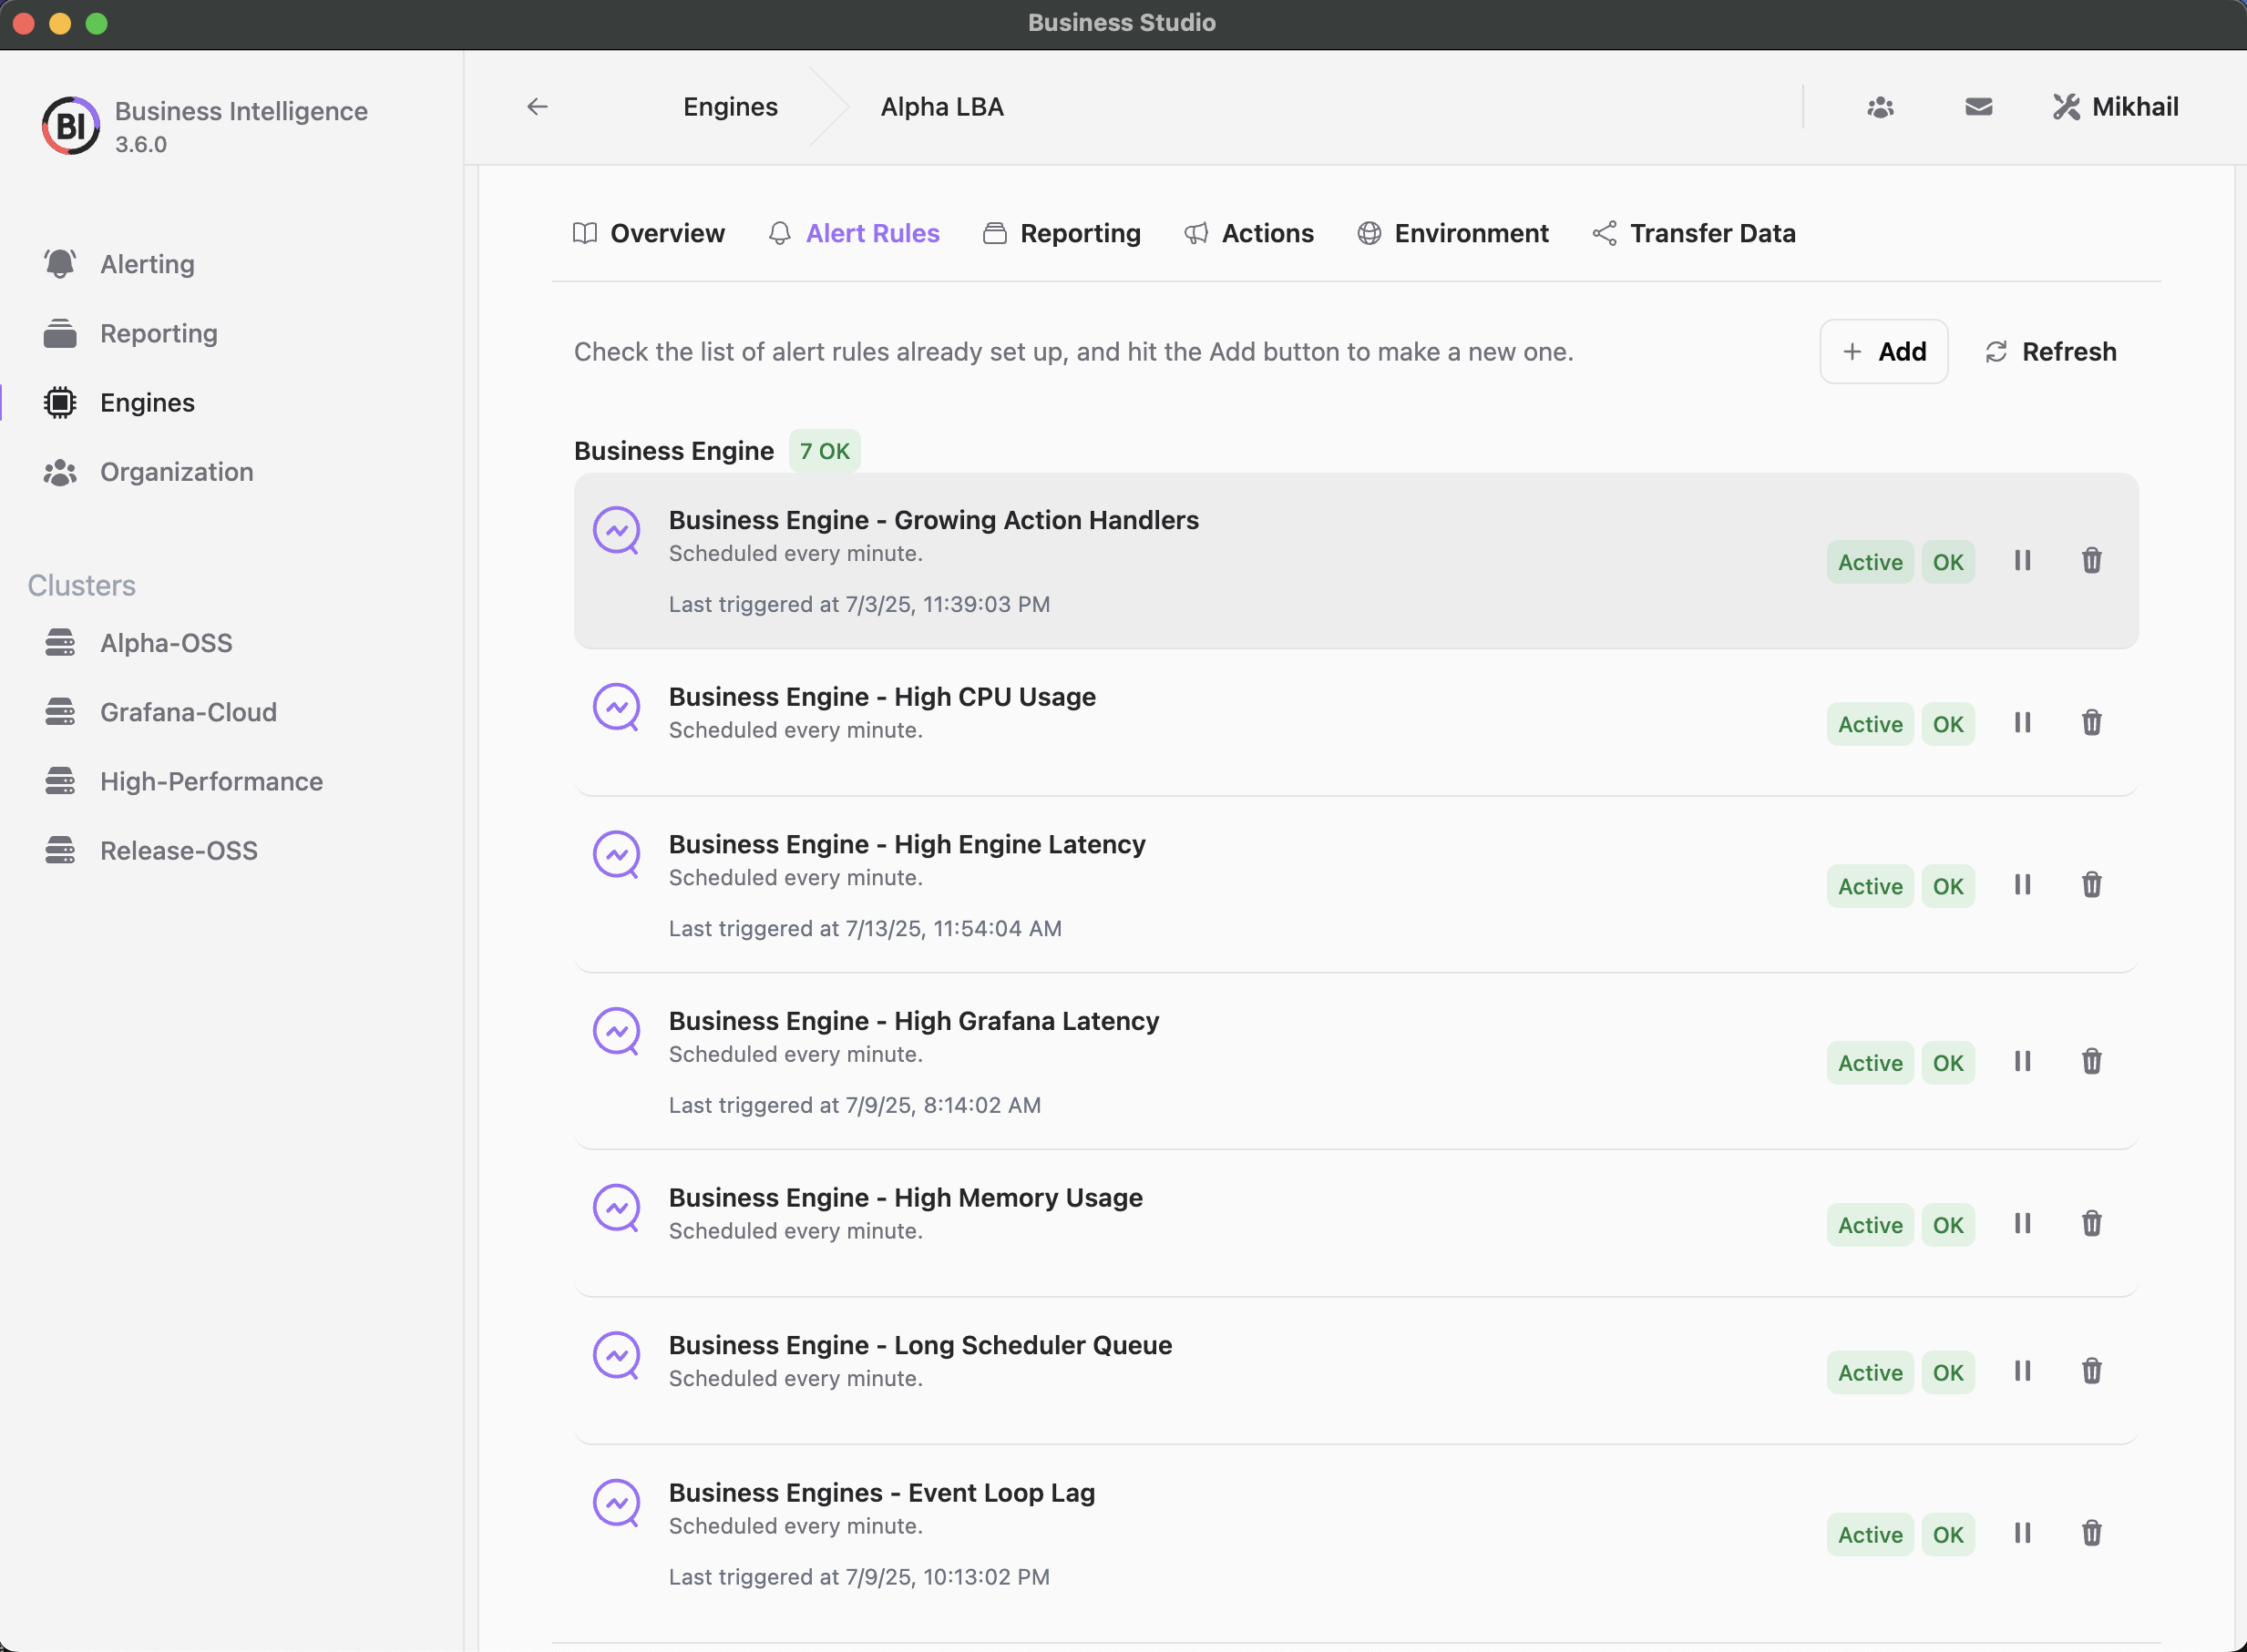Click OK badge on Event Loop Lag
The image size is (2247, 1652).
1948,1534
